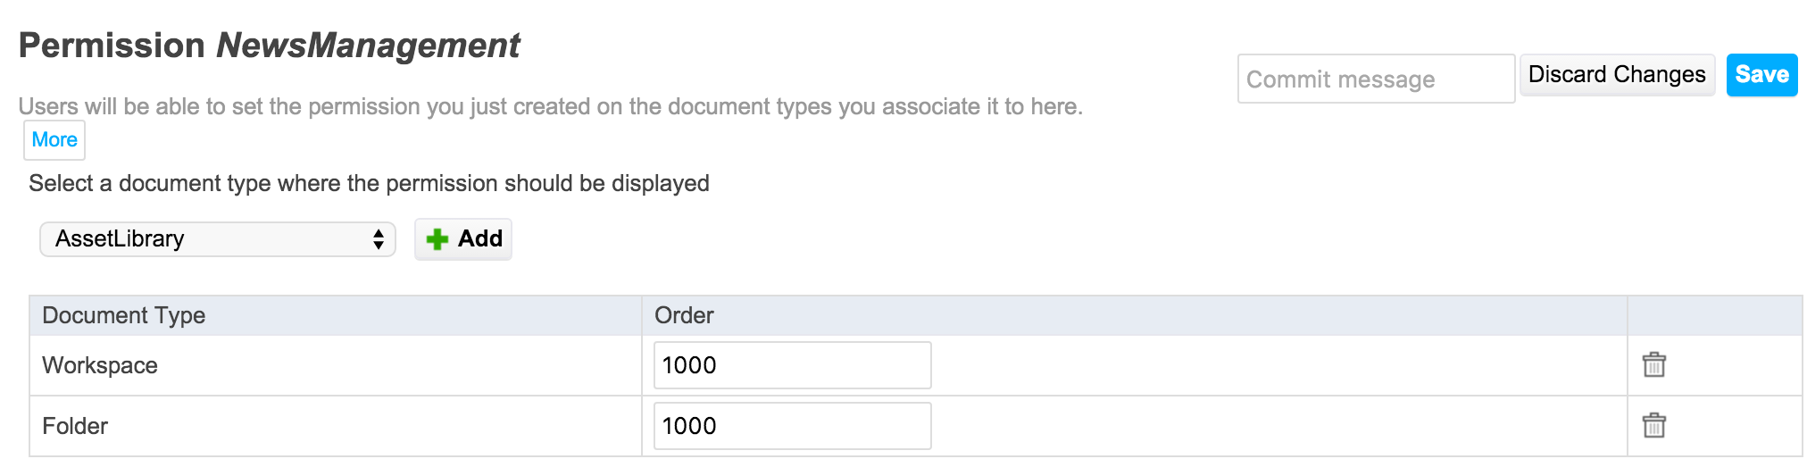
Task: Click Discard Changes button
Action: 1617,75
